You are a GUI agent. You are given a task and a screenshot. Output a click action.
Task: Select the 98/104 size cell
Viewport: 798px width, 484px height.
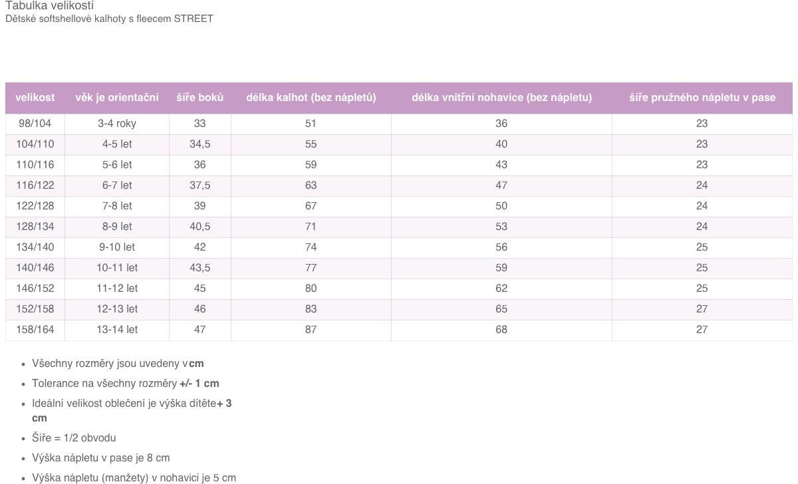click(x=35, y=124)
